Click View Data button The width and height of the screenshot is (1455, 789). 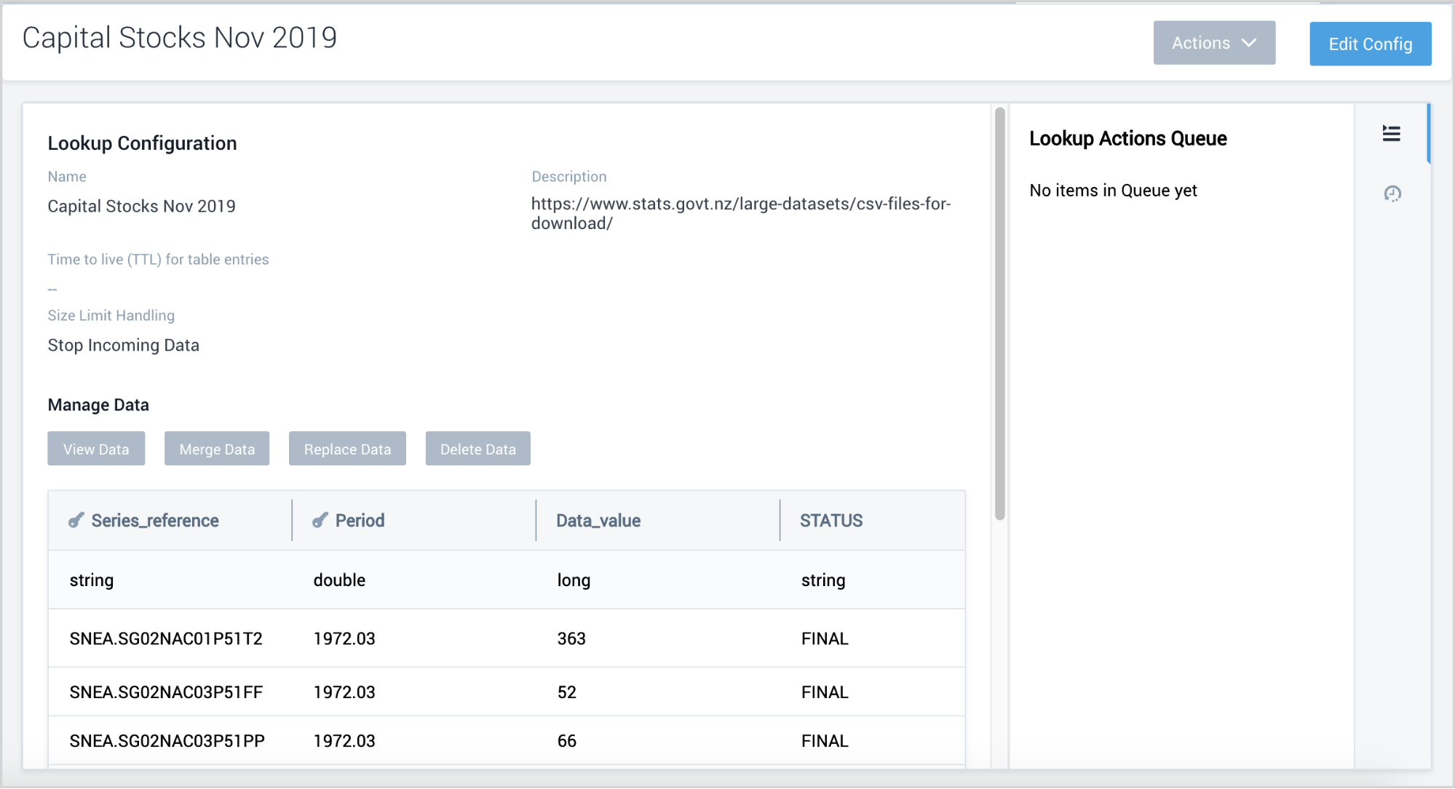point(96,449)
